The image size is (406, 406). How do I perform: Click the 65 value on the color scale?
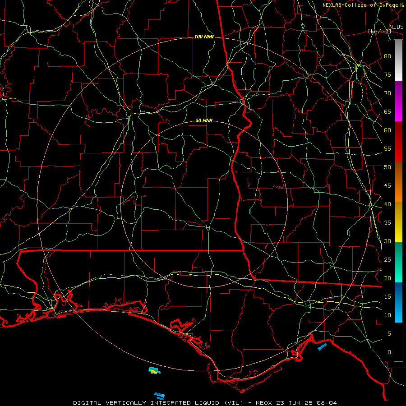388,111
